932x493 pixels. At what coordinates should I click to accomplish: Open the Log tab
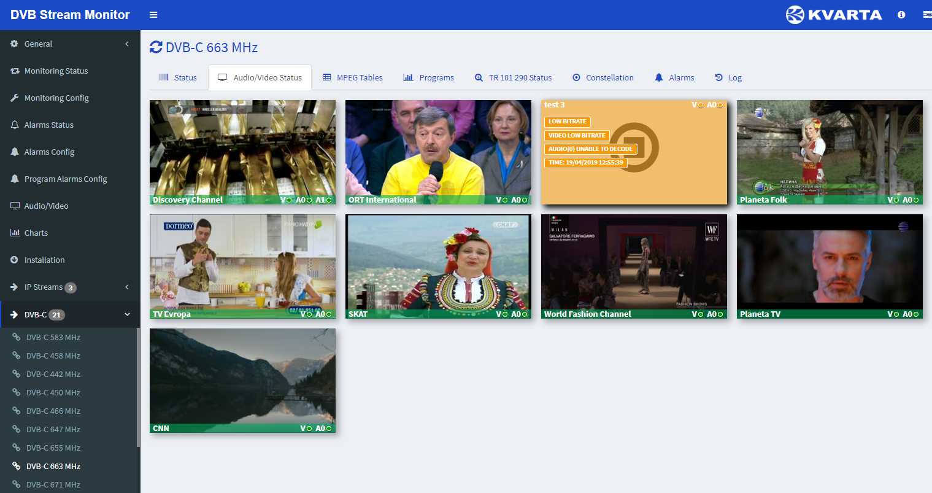pyautogui.click(x=728, y=77)
